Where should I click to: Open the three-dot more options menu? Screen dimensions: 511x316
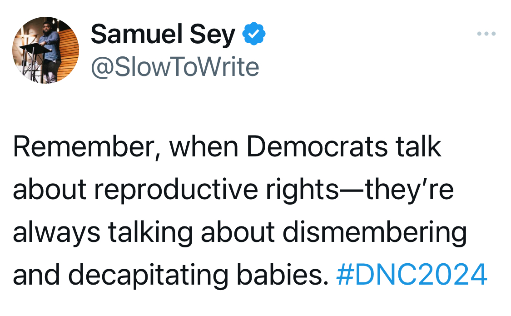point(486,34)
